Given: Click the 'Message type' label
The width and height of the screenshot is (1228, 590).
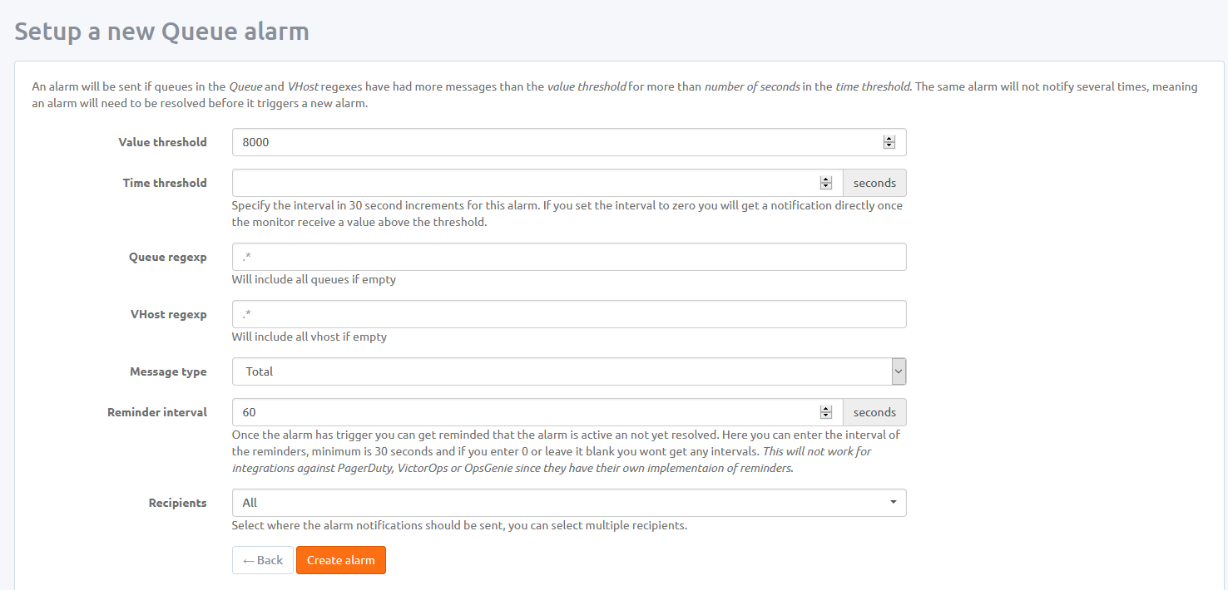Looking at the screenshot, I should click(x=169, y=371).
